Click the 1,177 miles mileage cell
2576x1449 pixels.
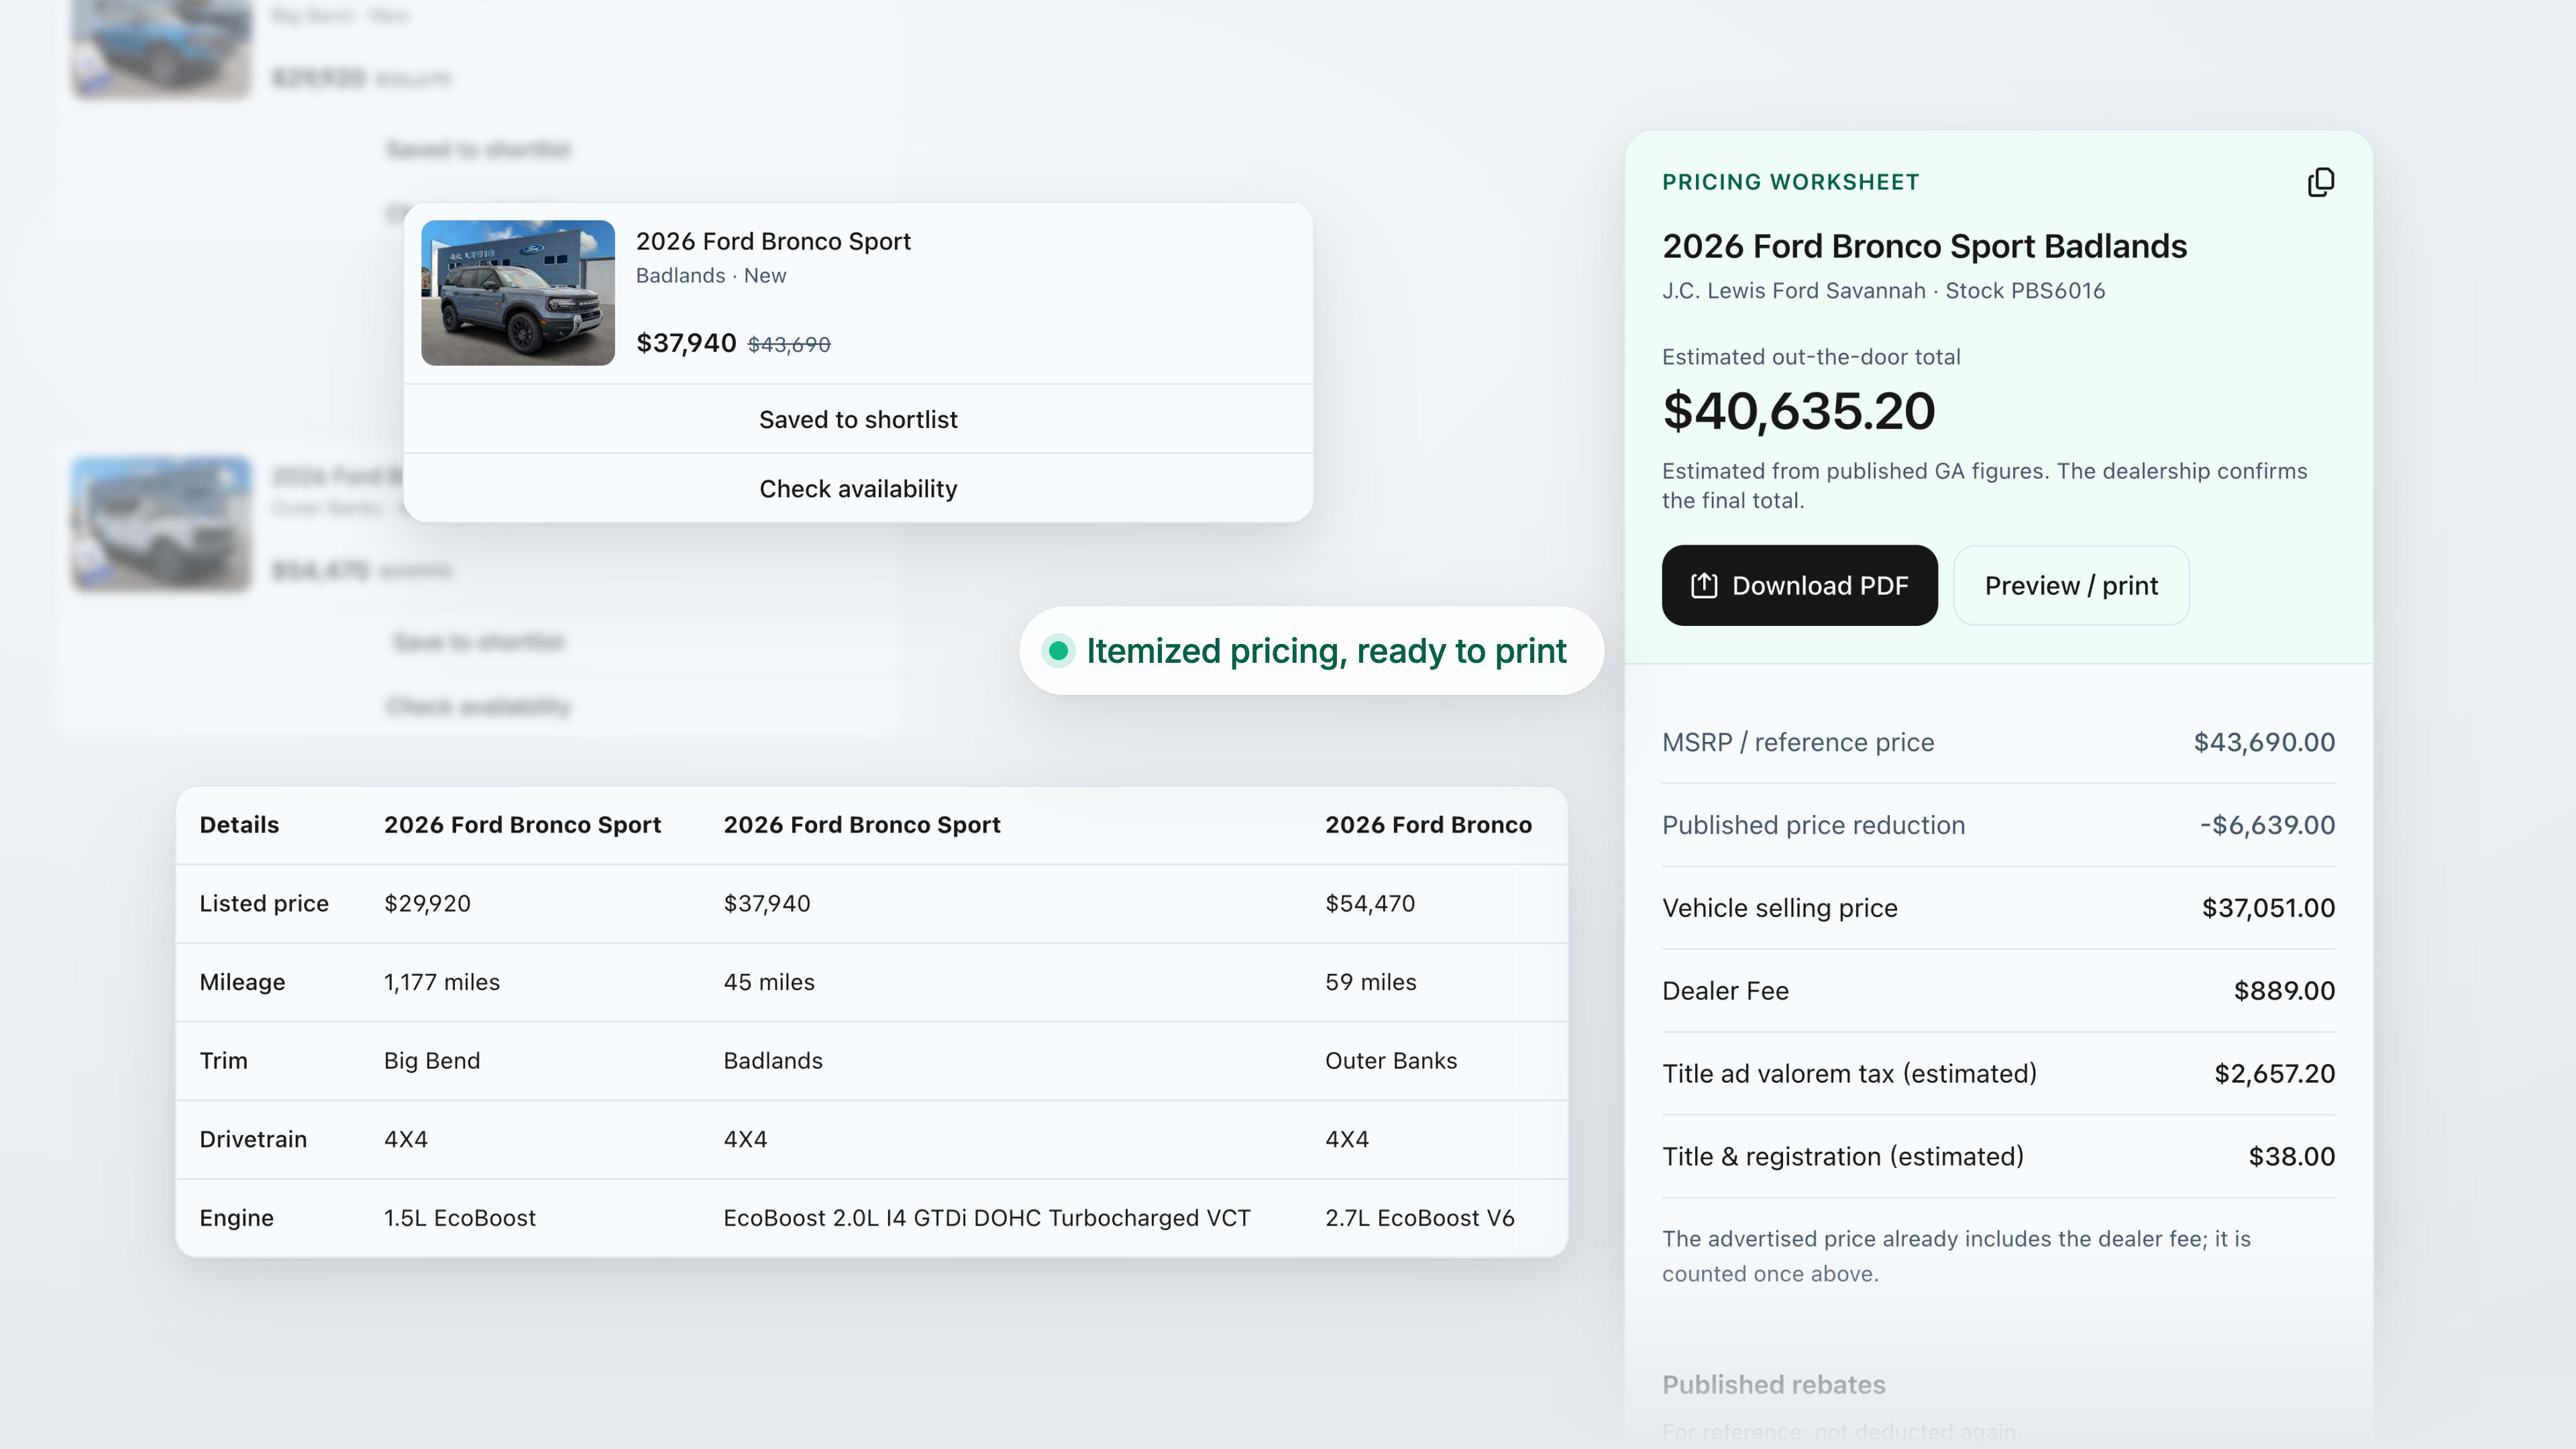[x=441, y=982]
